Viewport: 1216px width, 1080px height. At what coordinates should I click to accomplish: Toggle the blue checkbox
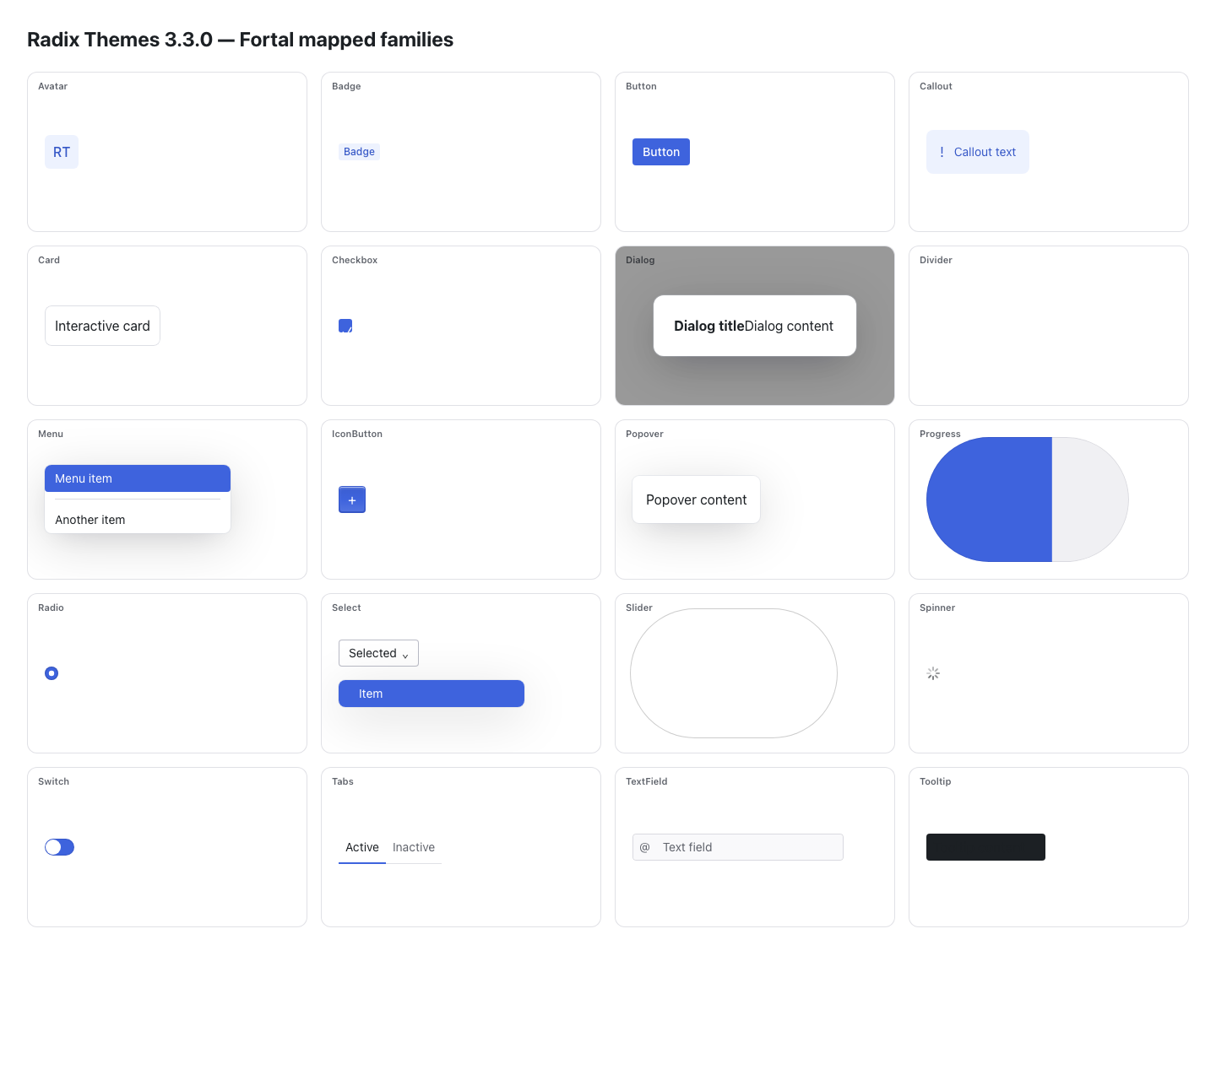click(345, 326)
